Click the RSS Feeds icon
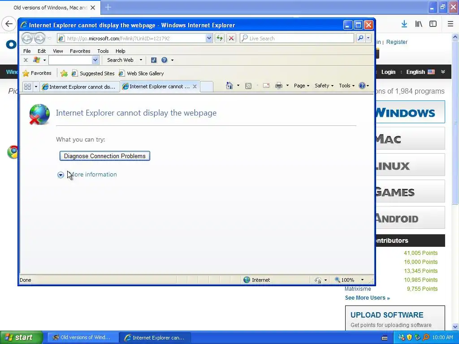Screen dimensions: 459x344 click(248, 86)
